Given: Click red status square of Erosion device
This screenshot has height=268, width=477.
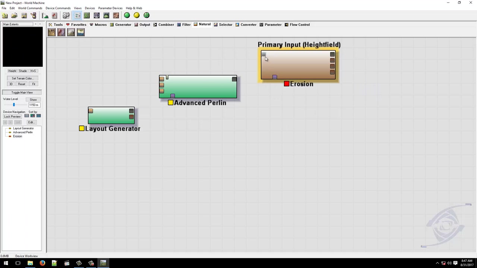Looking at the screenshot, I should click(287, 84).
